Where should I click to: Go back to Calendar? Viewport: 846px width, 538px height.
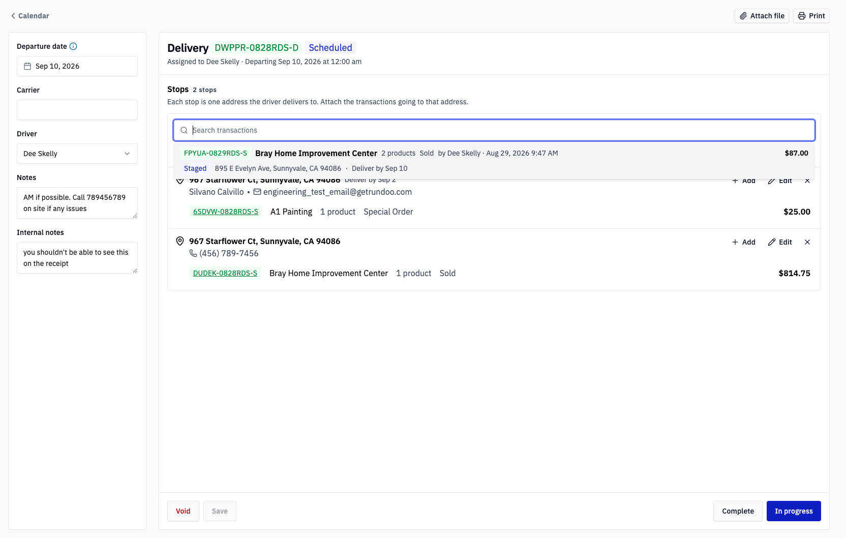click(x=30, y=16)
